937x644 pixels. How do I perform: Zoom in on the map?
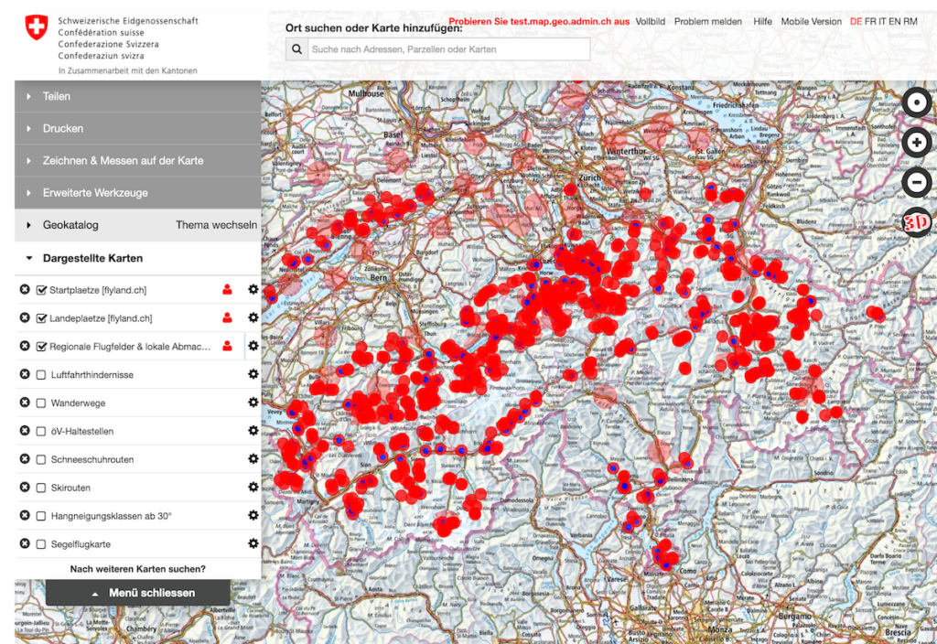click(x=916, y=142)
